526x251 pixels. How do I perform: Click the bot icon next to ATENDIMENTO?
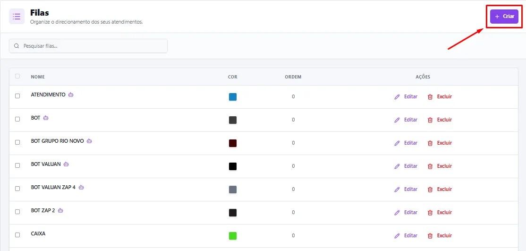[71, 95]
